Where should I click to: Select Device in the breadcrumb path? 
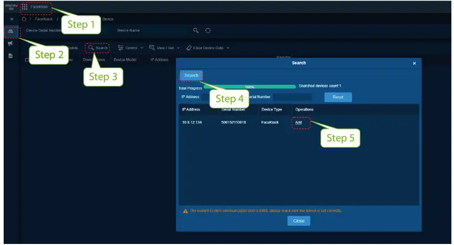pyautogui.click(x=108, y=19)
